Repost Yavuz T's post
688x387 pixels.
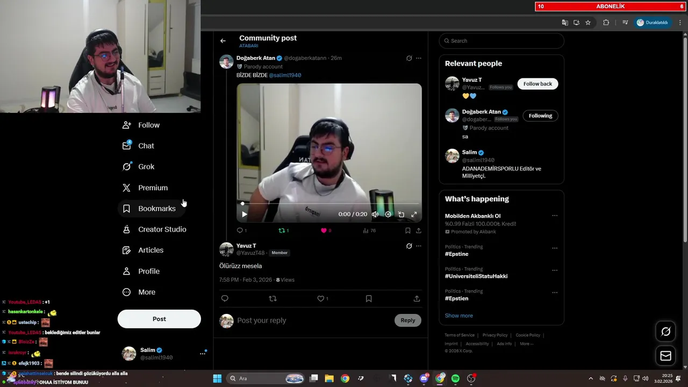coord(273,299)
